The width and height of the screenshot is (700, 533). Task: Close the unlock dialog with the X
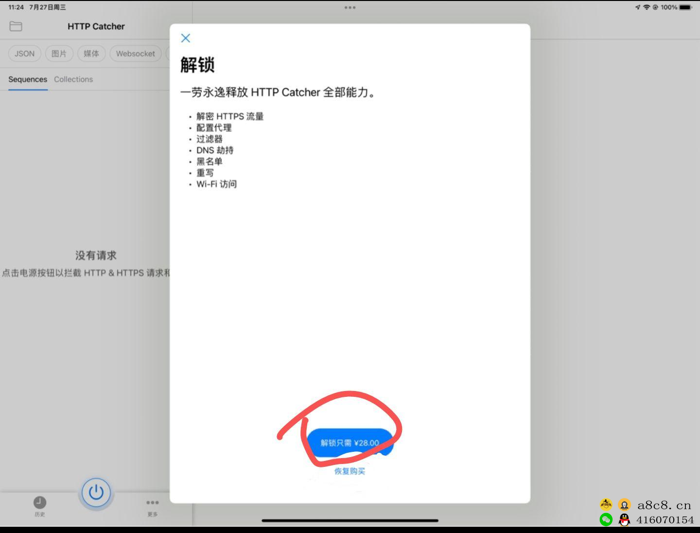coord(186,38)
